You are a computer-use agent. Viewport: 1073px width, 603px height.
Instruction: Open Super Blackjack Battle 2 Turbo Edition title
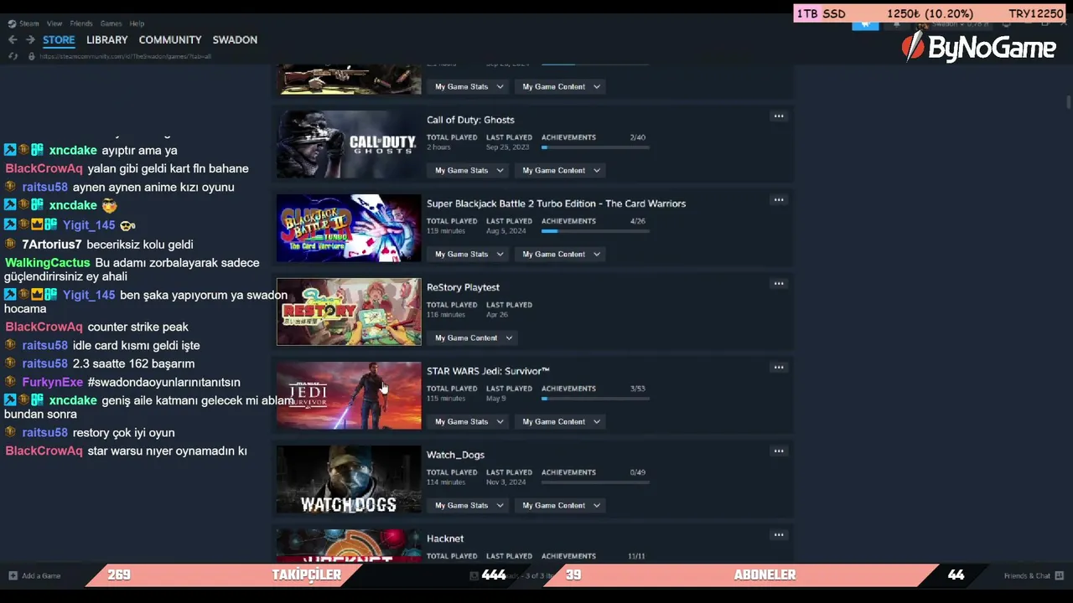pos(556,204)
